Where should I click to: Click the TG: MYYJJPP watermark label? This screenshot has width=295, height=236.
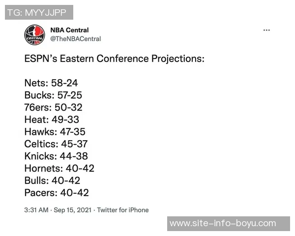click(39, 12)
